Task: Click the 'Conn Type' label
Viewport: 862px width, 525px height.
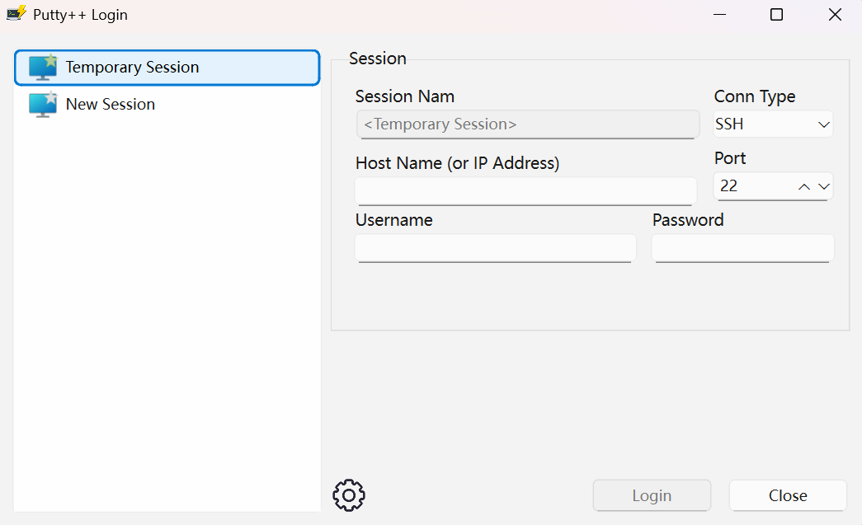Action: coord(755,96)
